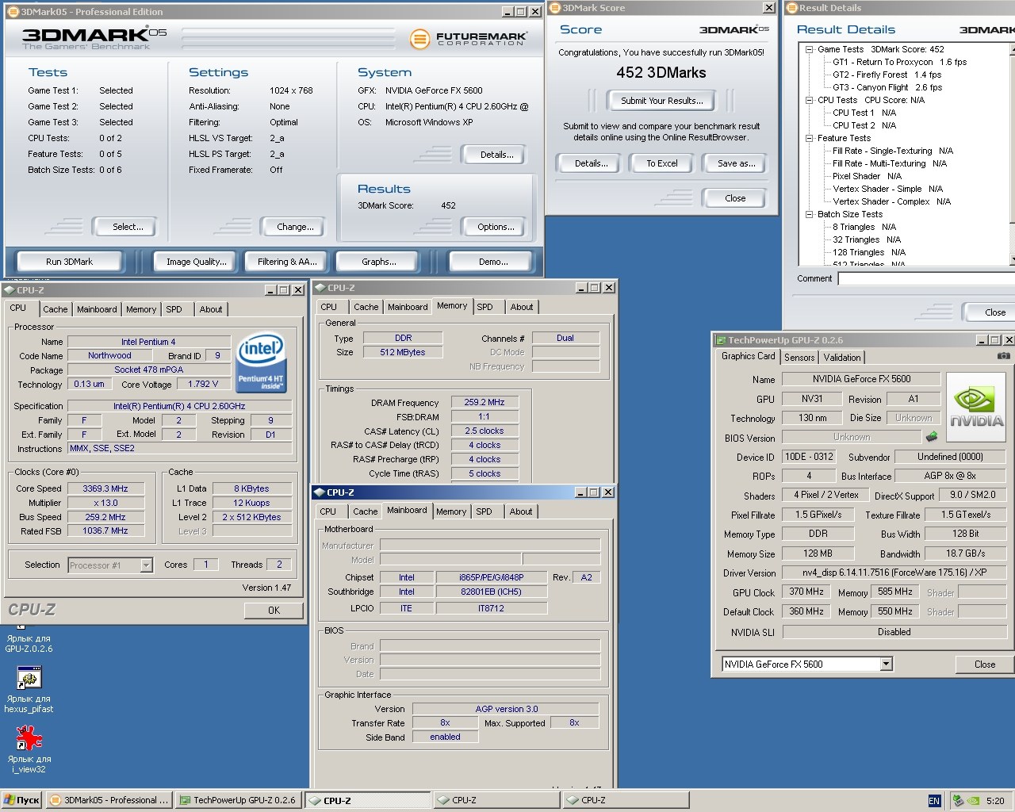
Task: Open the Mainboard tab in the CPU-Z processor window
Action: point(97,309)
